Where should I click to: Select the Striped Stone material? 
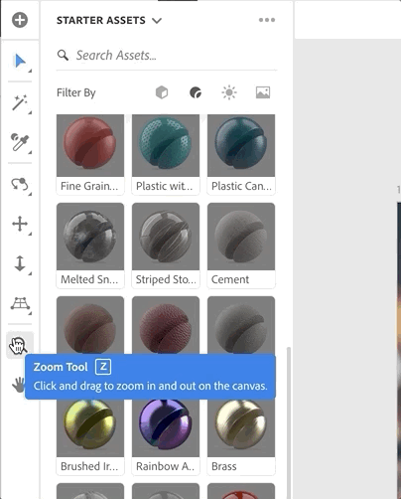tap(166, 237)
